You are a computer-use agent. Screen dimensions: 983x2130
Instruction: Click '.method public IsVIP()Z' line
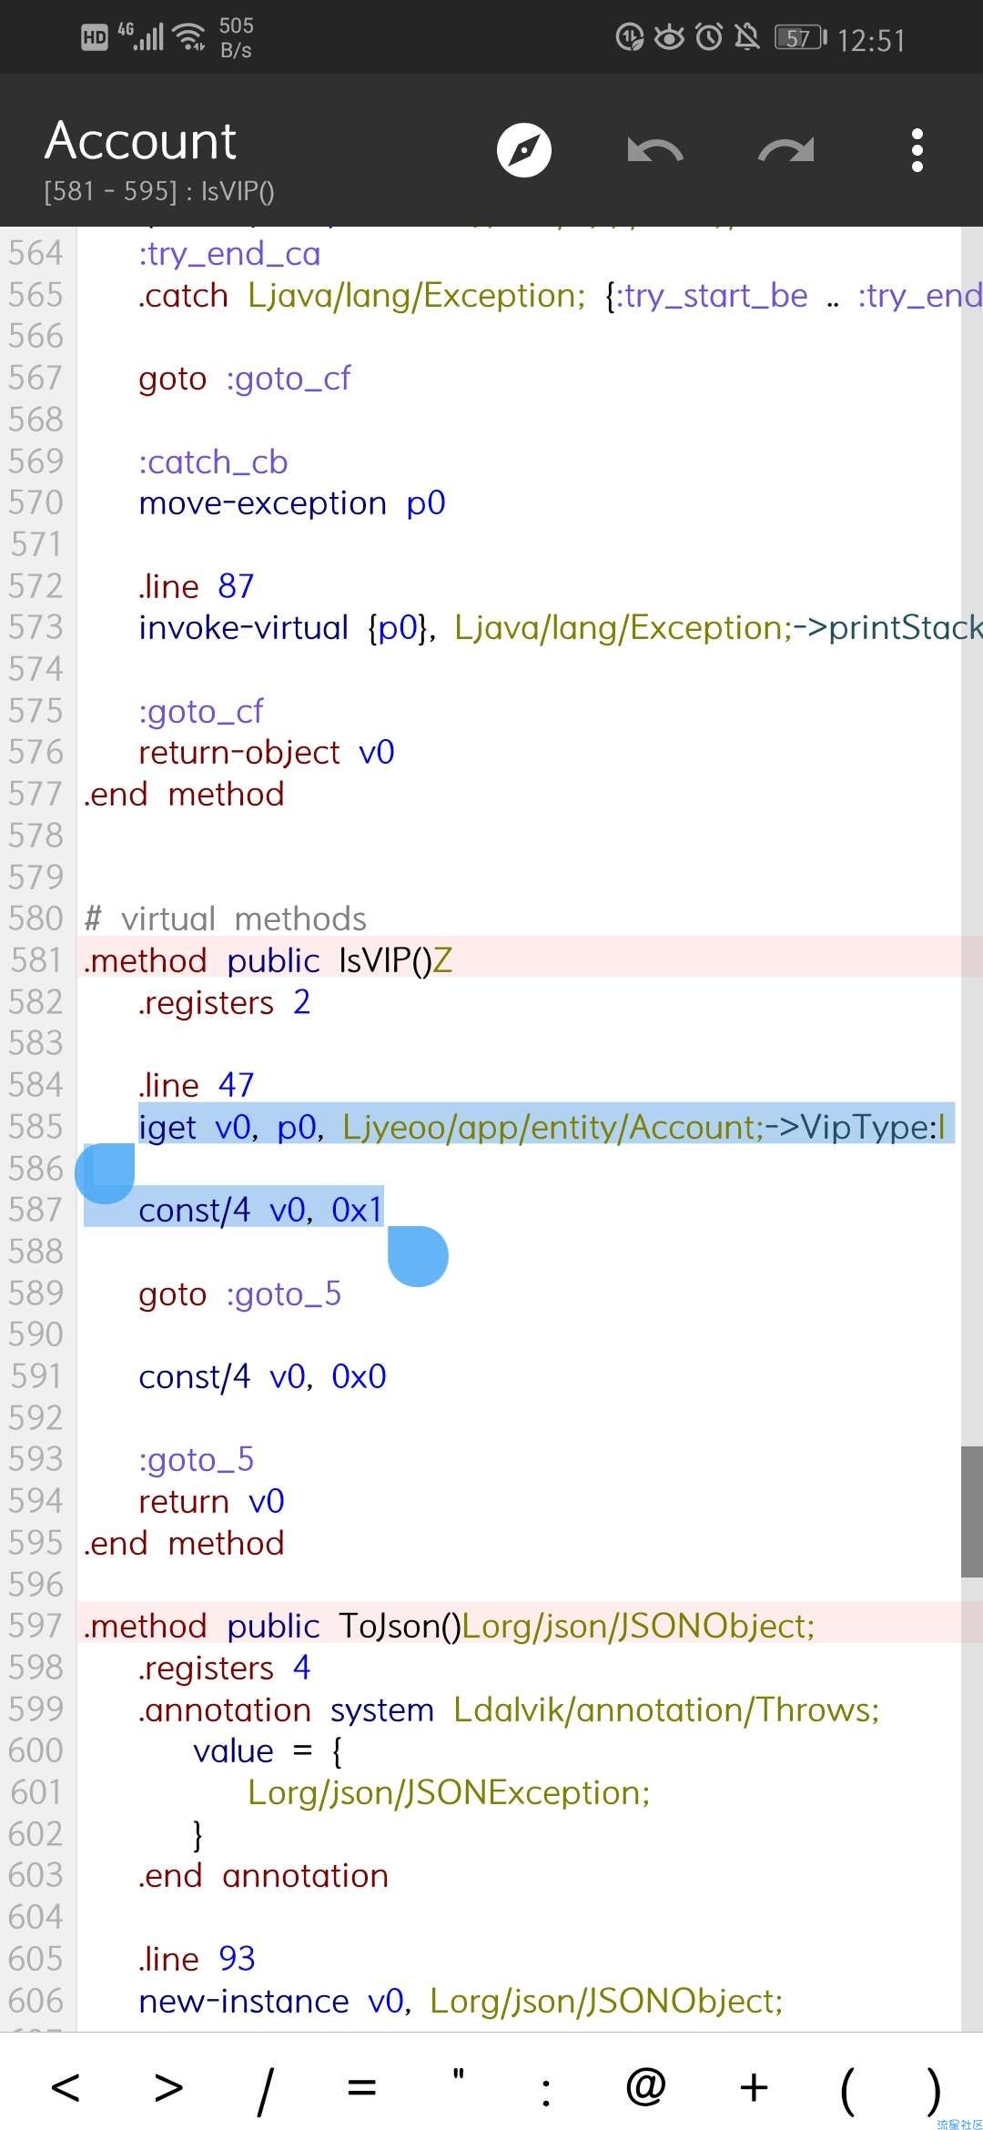point(268,960)
